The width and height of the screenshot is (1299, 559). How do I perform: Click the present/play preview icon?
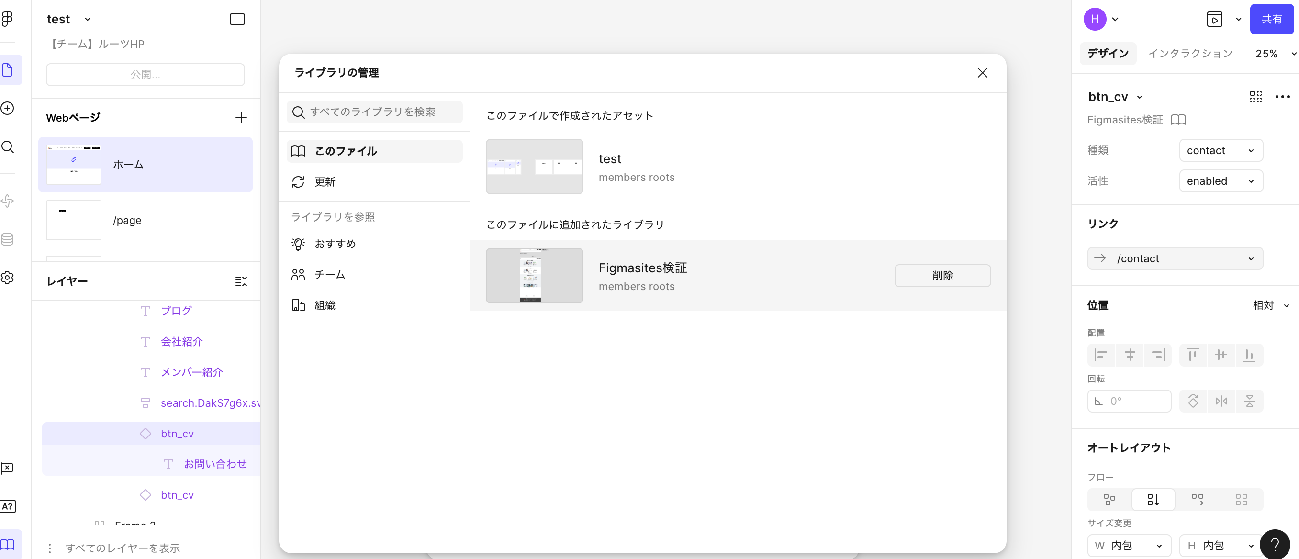[1214, 19]
